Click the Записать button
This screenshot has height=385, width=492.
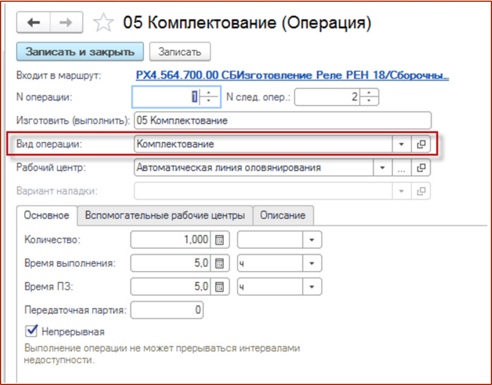pos(179,52)
